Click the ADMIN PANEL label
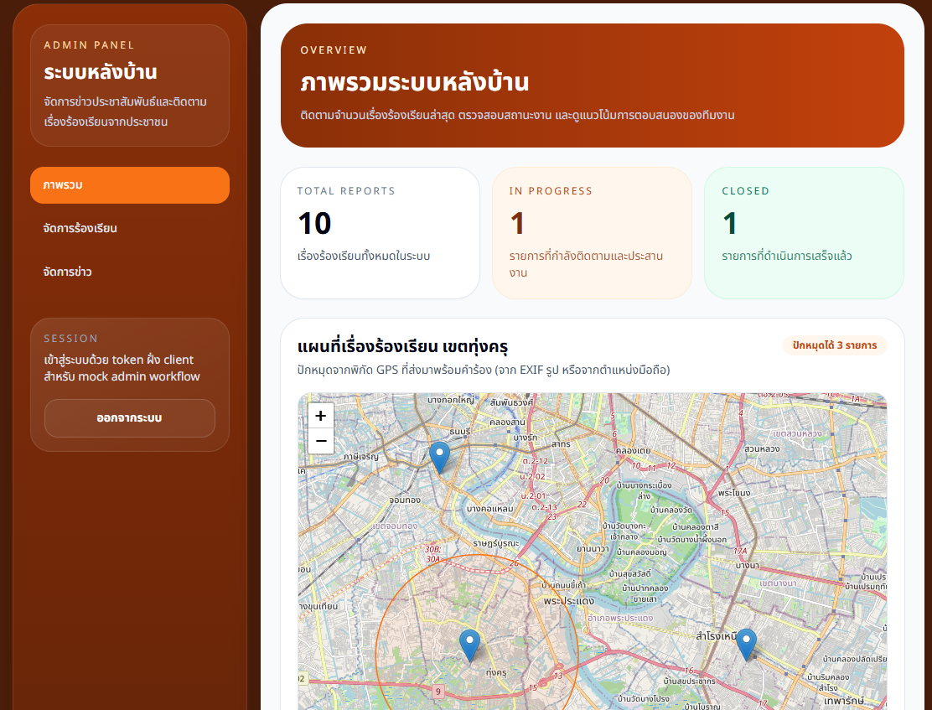Viewport: 932px width, 710px height. click(x=89, y=45)
